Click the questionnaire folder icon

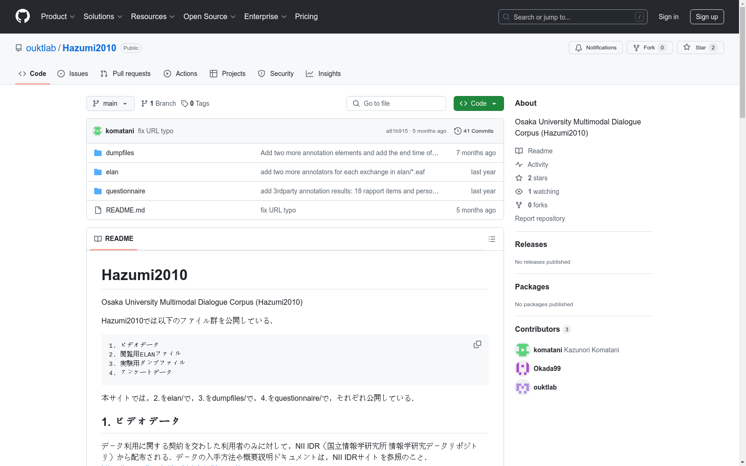[x=98, y=191]
